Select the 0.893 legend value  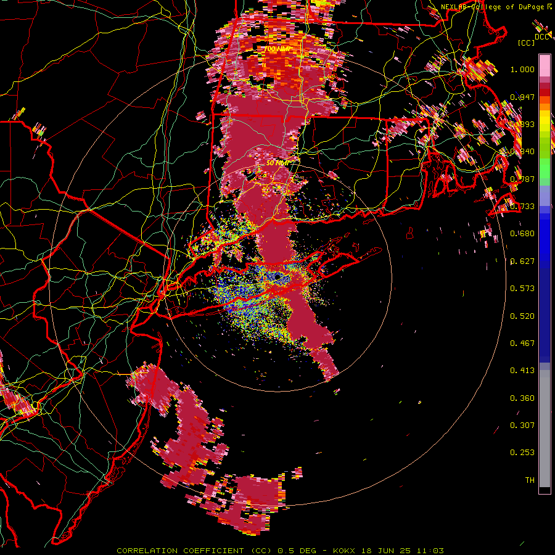[522, 124]
